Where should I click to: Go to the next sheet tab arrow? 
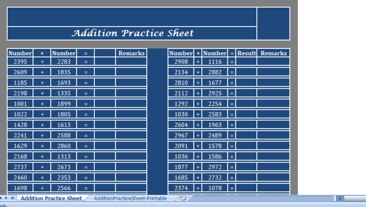point(6,198)
